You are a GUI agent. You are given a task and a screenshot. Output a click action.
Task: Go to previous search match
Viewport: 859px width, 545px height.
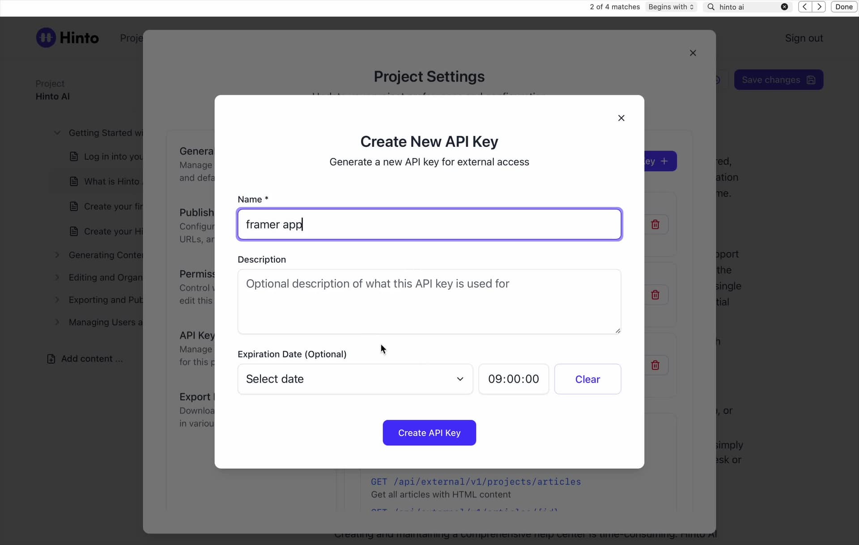(805, 7)
